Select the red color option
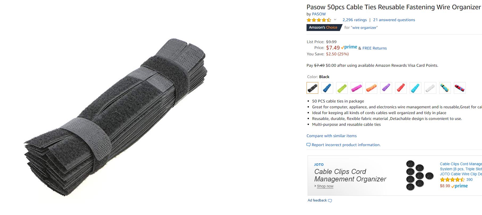This screenshot has height=215, width=482. (401, 88)
